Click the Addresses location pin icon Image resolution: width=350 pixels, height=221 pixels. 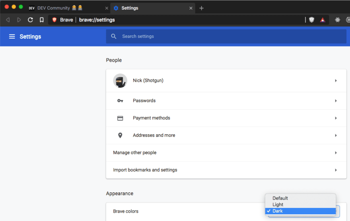click(120, 136)
